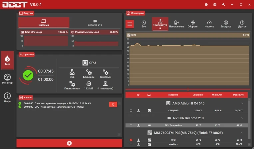Click the motherboard icon in Auxiliary row

[149, 144]
